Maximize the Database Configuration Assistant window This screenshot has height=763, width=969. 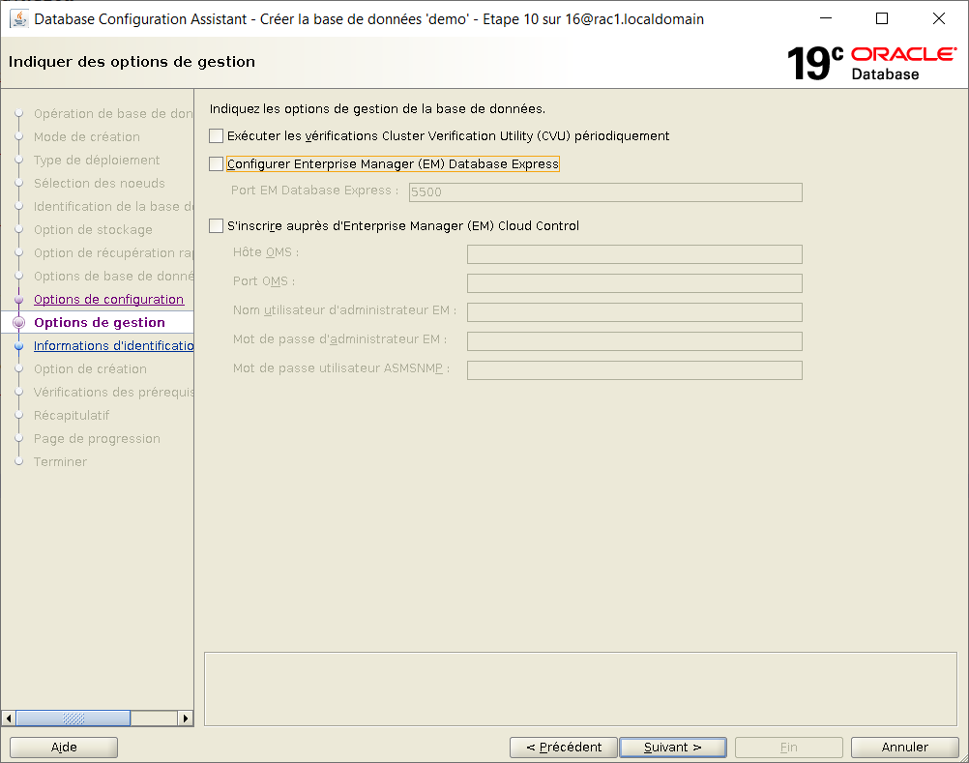coord(882,18)
